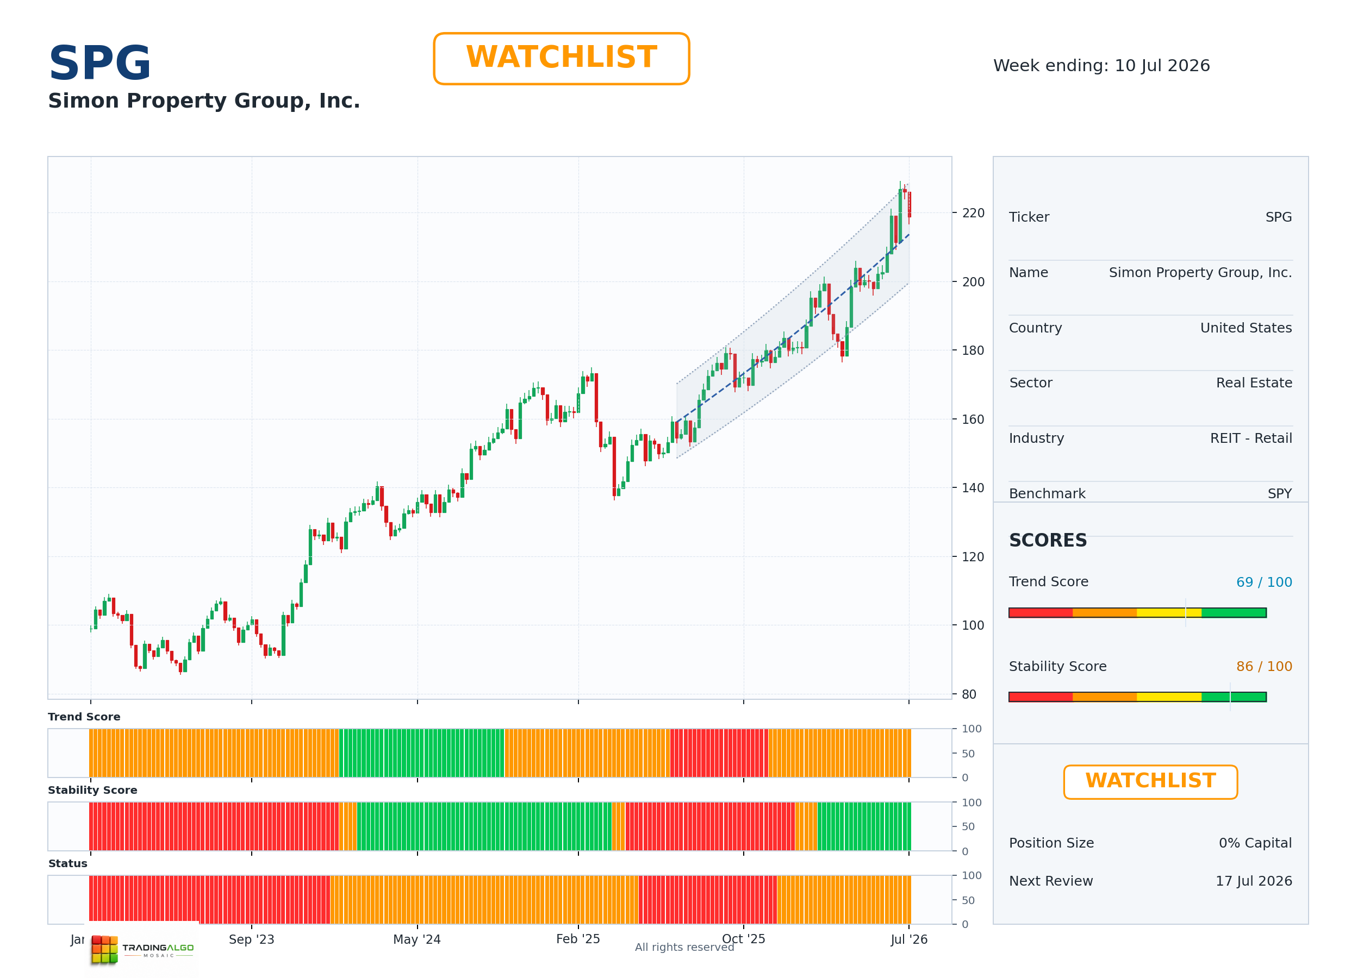Click the '86 / 100' stability score value
The image size is (1370, 978).
pyautogui.click(x=1264, y=667)
